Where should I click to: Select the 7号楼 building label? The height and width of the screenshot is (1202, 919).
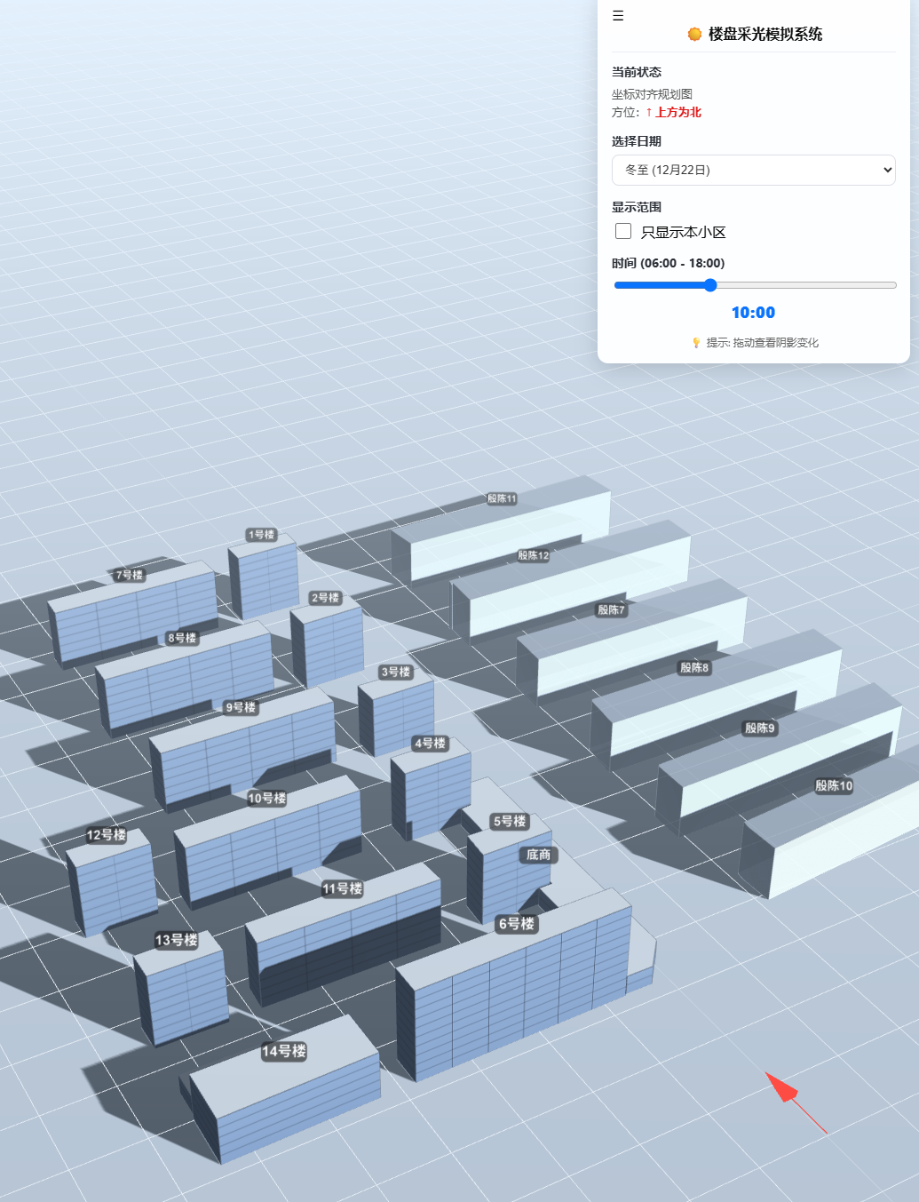coord(129,575)
